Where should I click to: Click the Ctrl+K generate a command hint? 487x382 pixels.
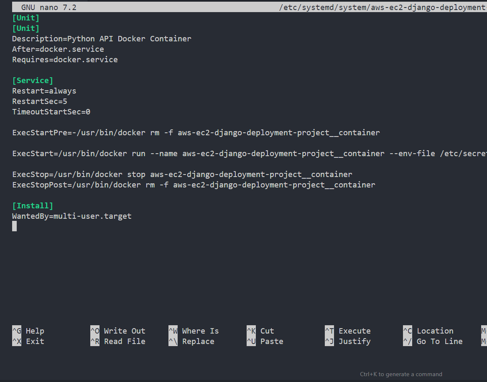pyautogui.click(x=401, y=374)
